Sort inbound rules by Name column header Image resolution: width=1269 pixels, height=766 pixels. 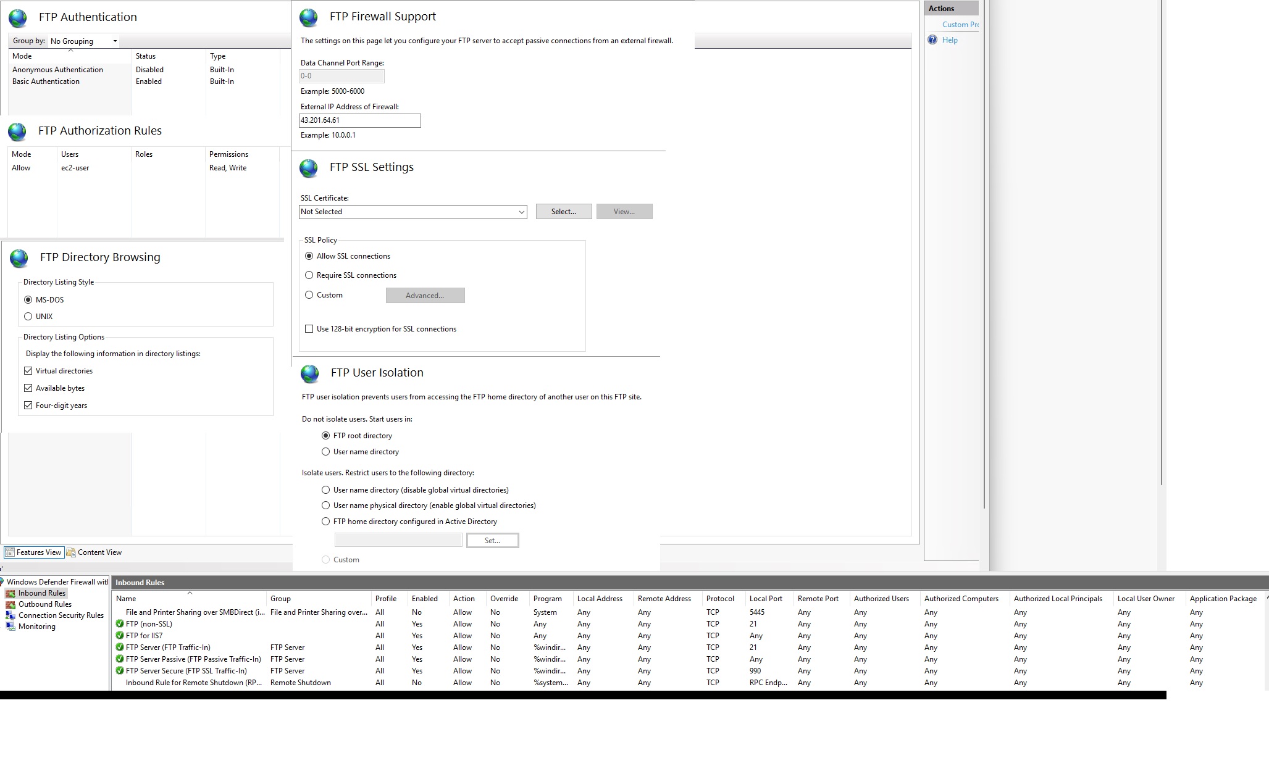pos(126,599)
